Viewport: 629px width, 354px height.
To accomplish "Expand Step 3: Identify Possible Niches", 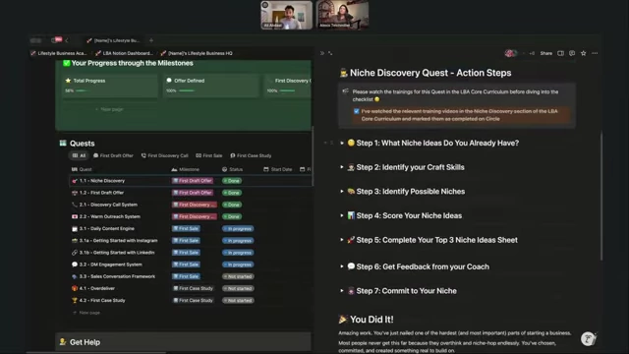I will (x=342, y=192).
